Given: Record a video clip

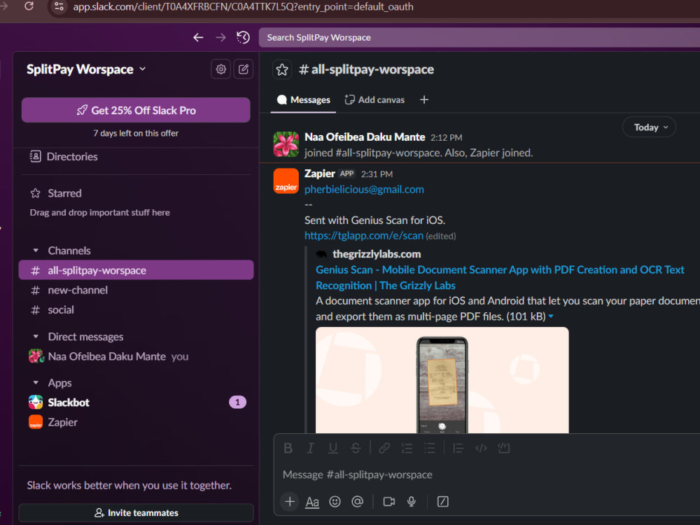Looking at the screenshot, I should [388, 502].
